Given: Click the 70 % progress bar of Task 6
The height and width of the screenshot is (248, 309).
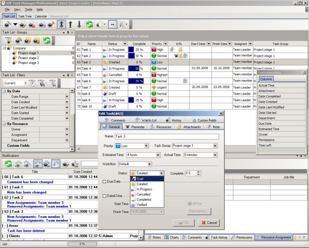Looking at the screenshot, I should (136, 81).
